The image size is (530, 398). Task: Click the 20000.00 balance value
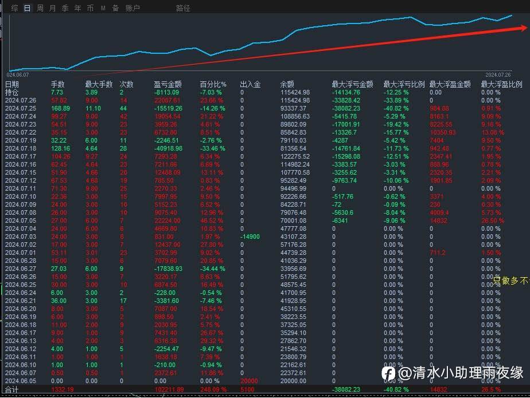click(294, 381)
